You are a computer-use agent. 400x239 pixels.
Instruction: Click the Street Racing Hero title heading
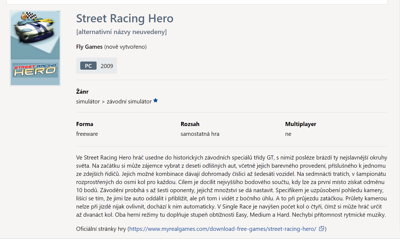pyautogui.click(x=125, y=19)
